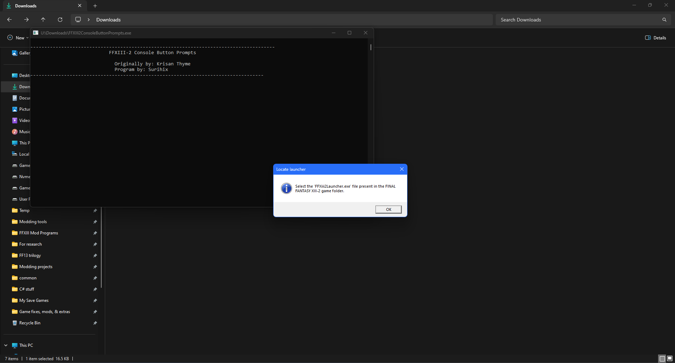Toggle the Details pane

point(655,38)
